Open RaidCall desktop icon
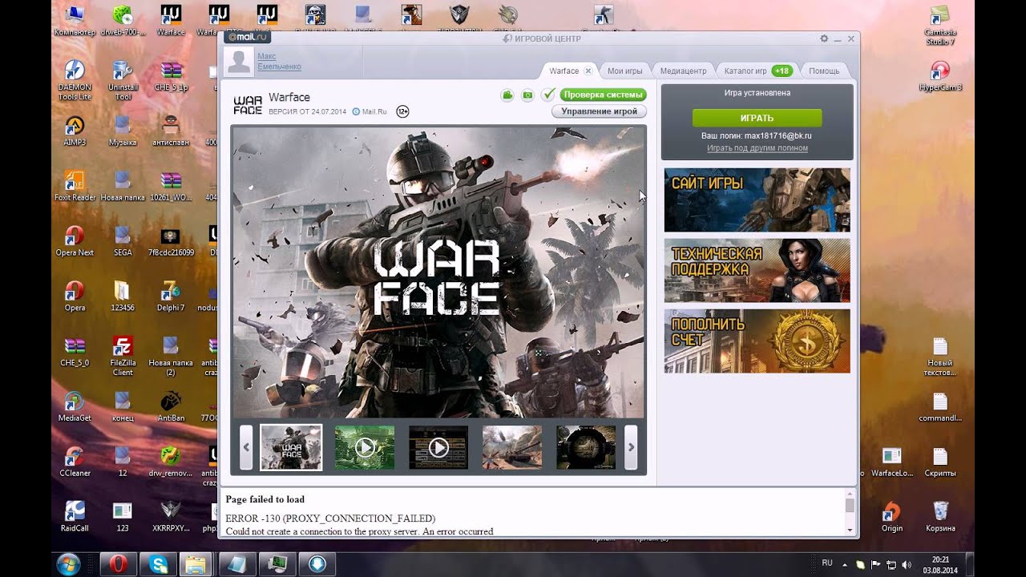 [75, 517]
